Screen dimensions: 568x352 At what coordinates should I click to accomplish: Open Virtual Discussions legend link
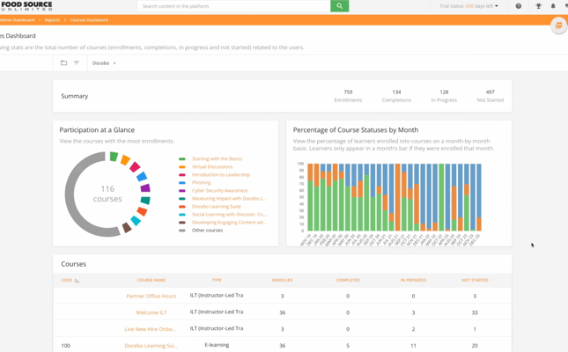(212, 166)
